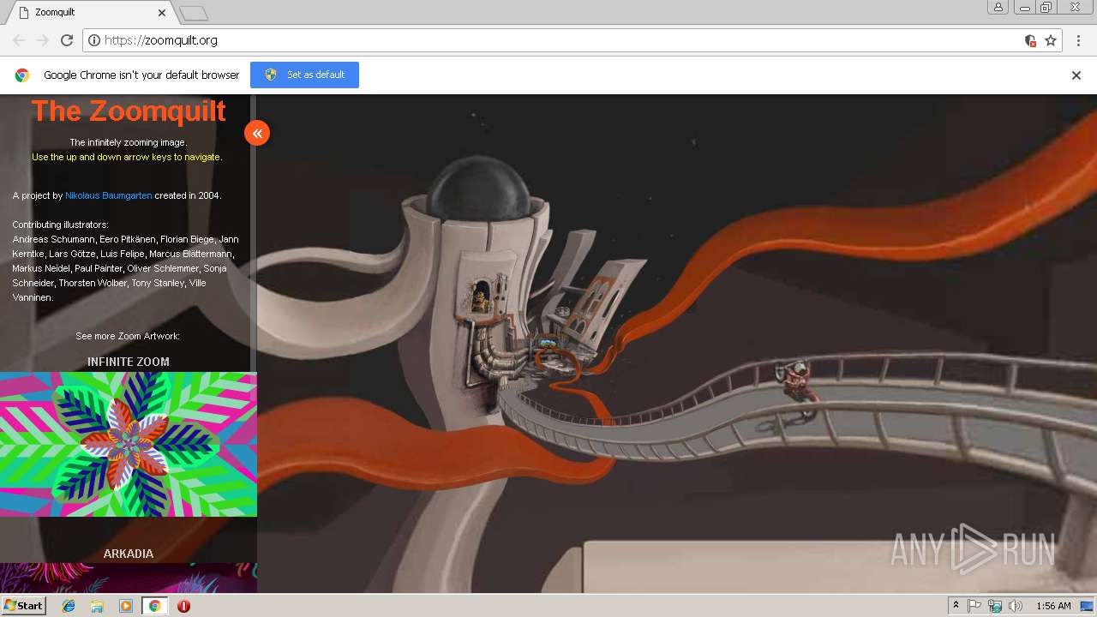Viewport: 1097px width, 617px height.
Task: Click 'See more Zoom Artwork:' text
Action: 128,336
